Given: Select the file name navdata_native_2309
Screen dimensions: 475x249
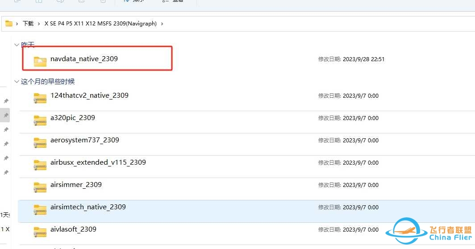Looking at the screenshot, I should (84, 59).
